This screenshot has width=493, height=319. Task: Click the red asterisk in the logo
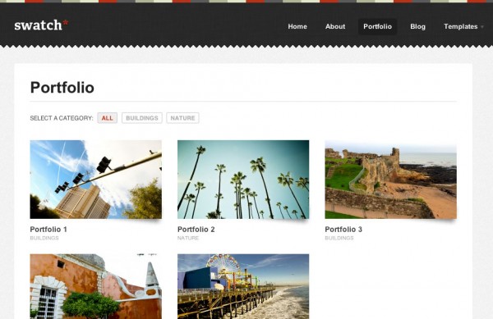(66, 23)
